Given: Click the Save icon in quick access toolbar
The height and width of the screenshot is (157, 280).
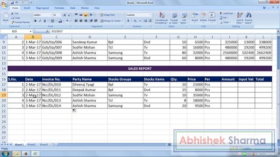Looking at the screenshot, I should [x=12, y=3].
